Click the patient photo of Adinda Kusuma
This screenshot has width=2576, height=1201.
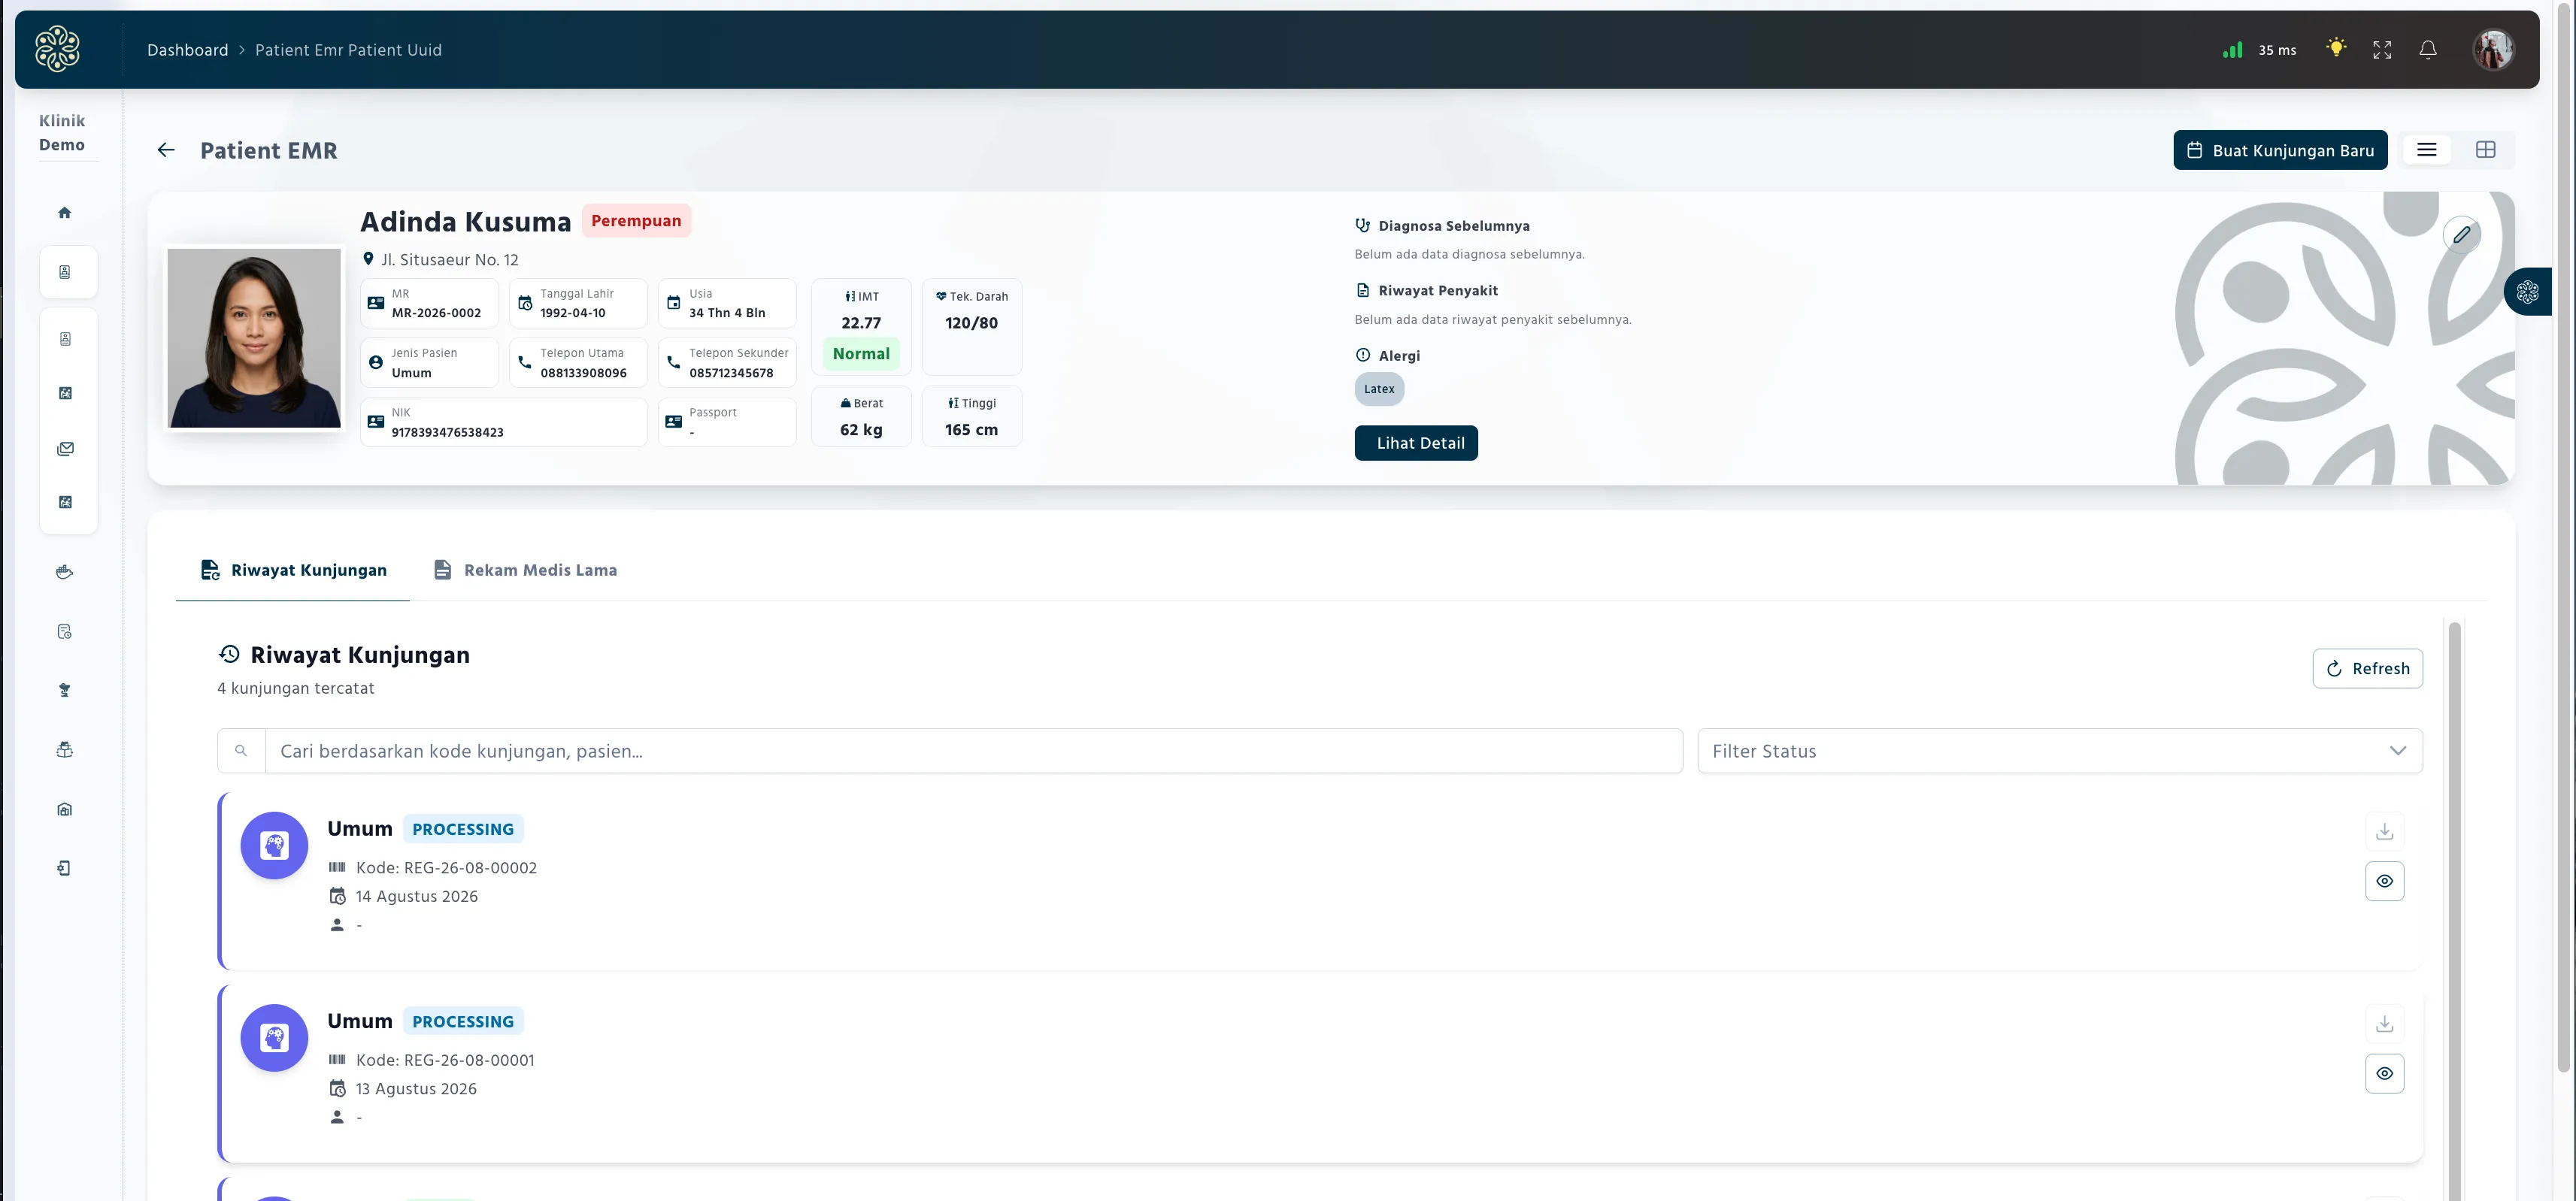point(254,337)
